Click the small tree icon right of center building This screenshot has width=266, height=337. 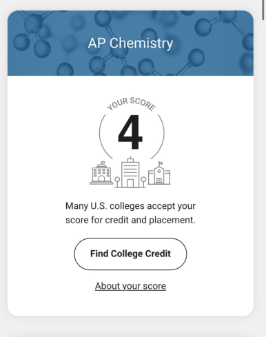pyautogui.click(x=143, y=182)
